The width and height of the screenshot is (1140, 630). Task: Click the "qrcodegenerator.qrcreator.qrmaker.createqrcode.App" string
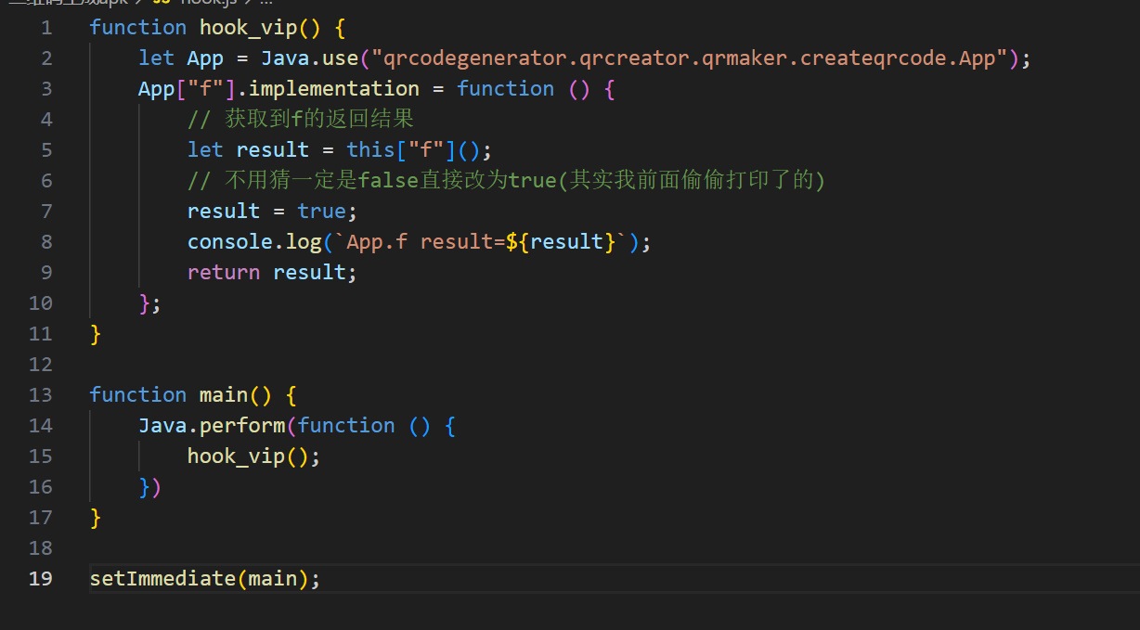690,58
